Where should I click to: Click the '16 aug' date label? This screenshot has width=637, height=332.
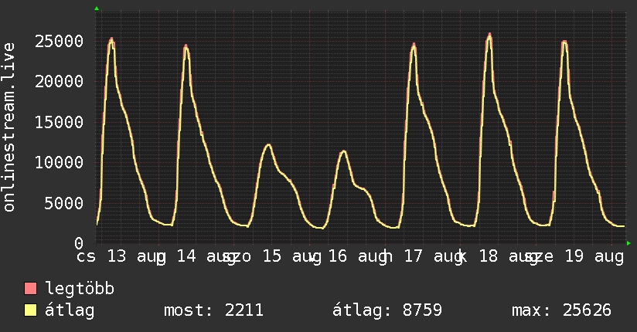pos(358,256)
